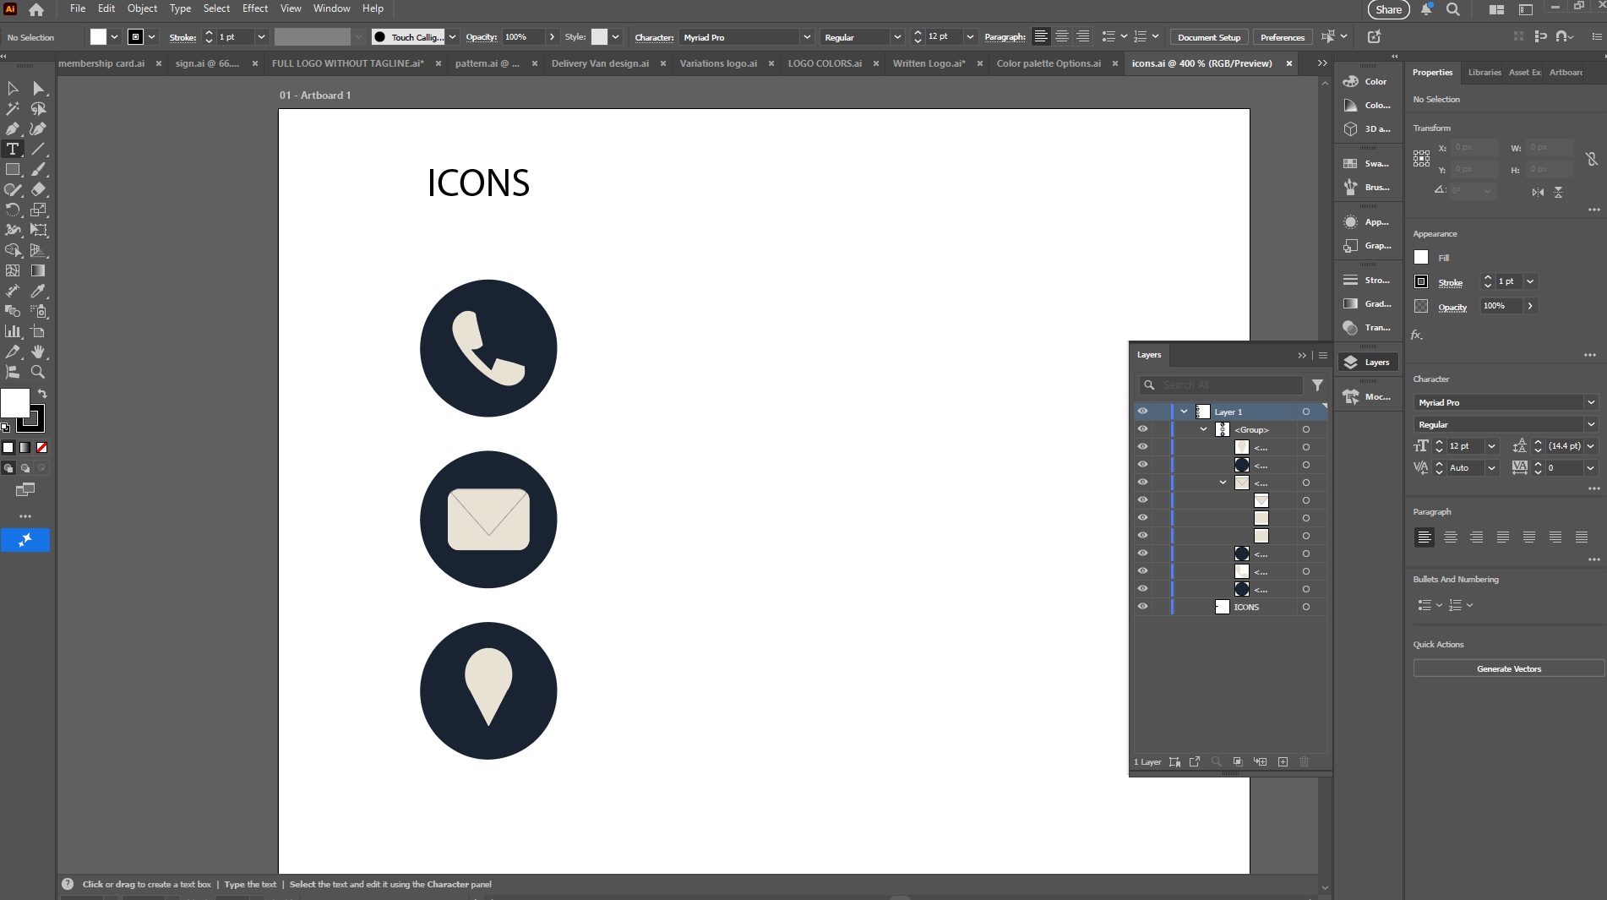Image resolution: width=1607 pixels, height=900 pixels.
Task: Enable align left paragraph in Properties
Action: tap(1425, 537)
